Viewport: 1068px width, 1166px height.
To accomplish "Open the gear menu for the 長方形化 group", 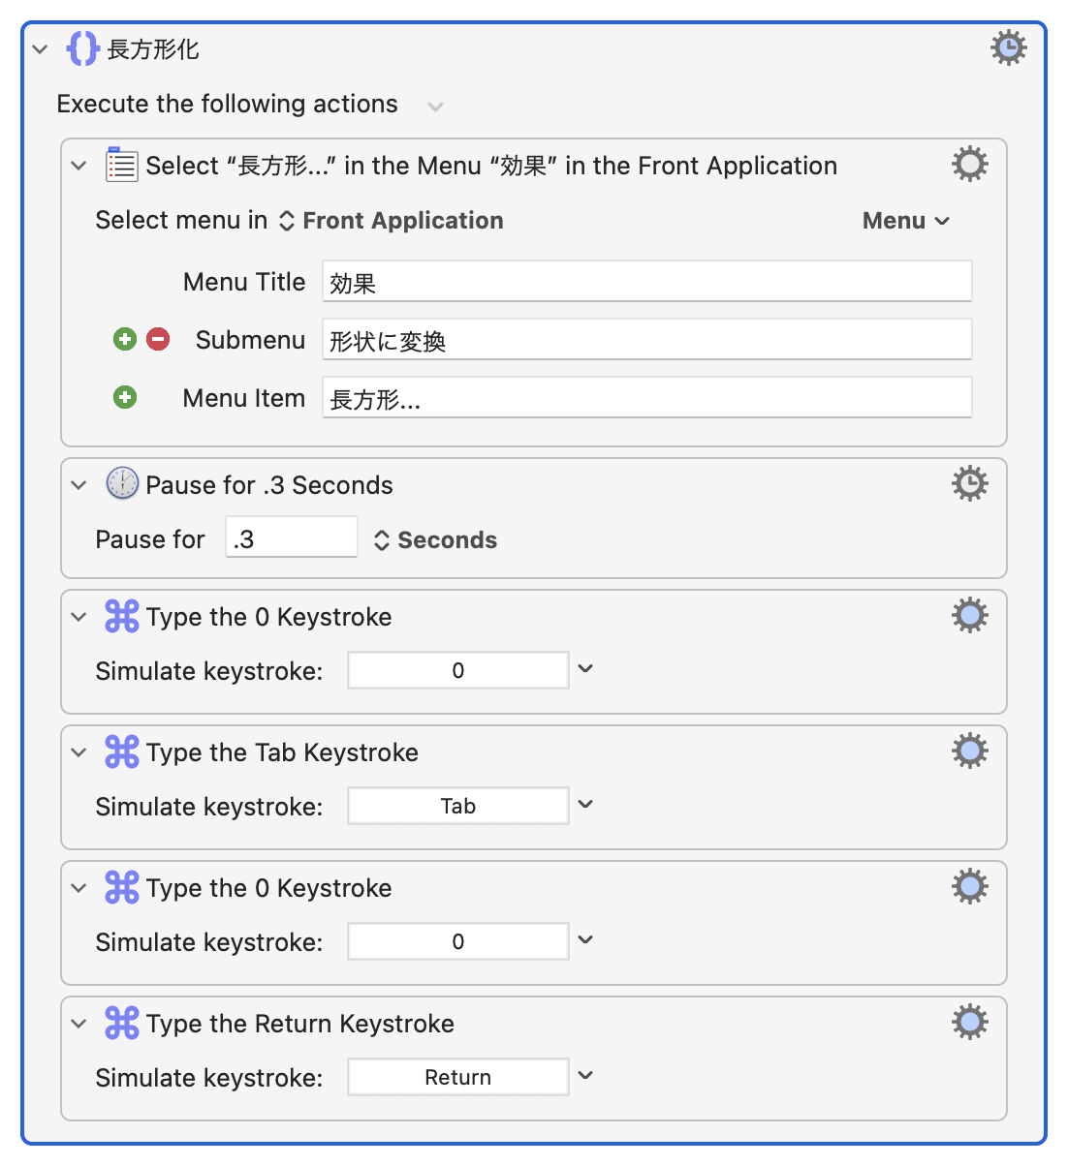I will coord(1008,47).
